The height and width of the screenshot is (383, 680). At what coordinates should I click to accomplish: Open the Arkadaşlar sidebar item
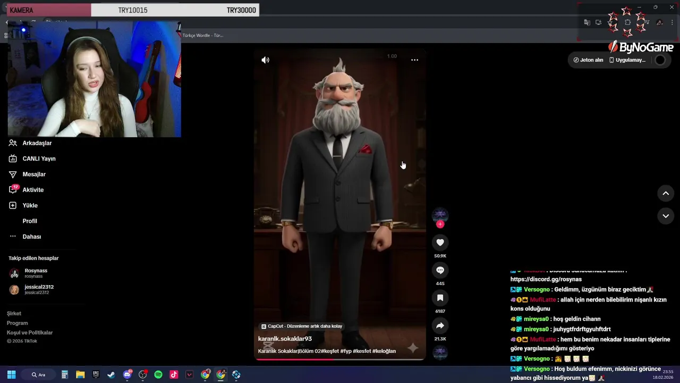[x=30, y=143]
